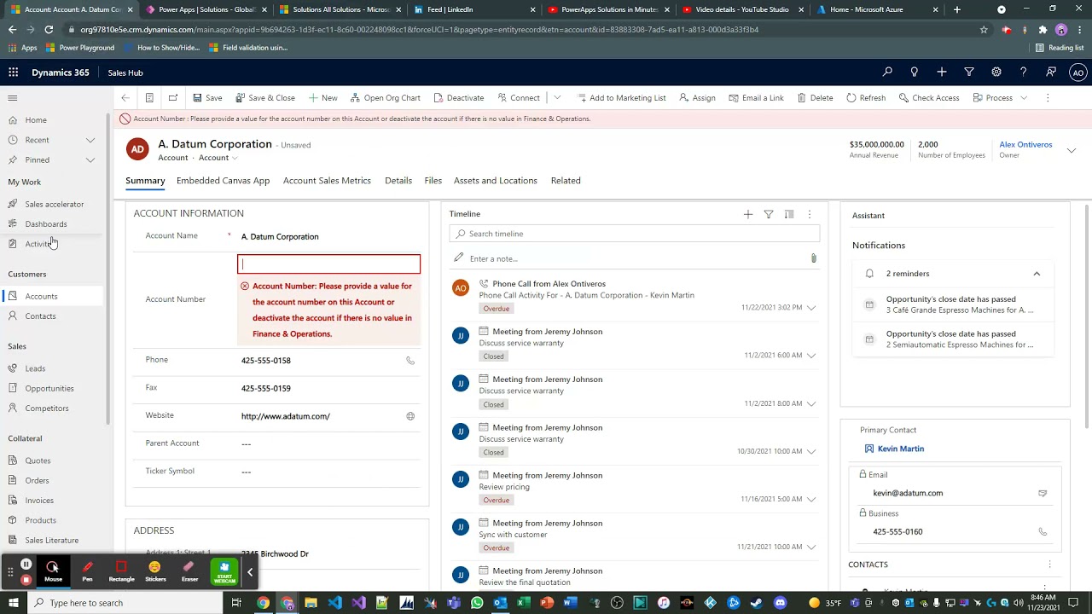This screenshot has height=614, width=1092.
Task: Open the Dynamics 365 app launcher waffle
Action: 13,72
